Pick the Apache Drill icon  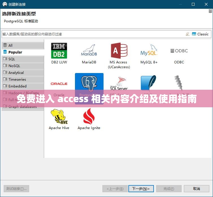(x=178, y=83)
